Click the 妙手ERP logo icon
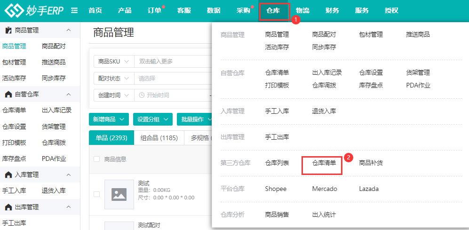 15,11
